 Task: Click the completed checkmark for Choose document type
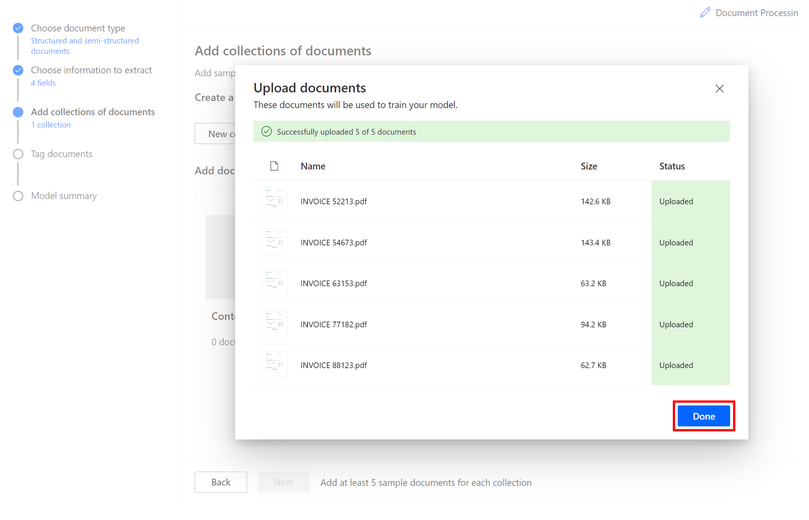[18, 28]
